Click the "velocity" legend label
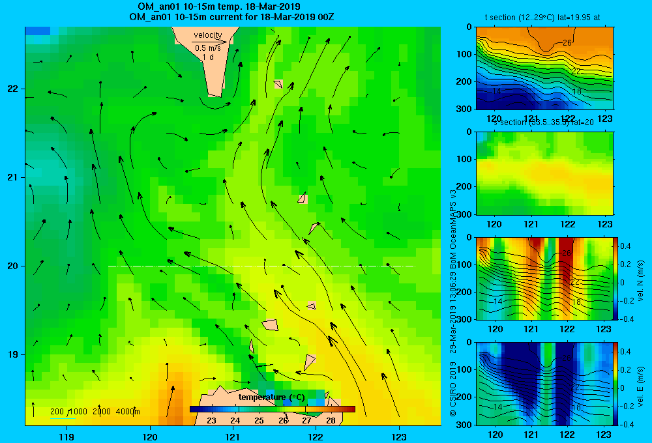Viewport: 652px width, 443px height. tap(208, 35)
